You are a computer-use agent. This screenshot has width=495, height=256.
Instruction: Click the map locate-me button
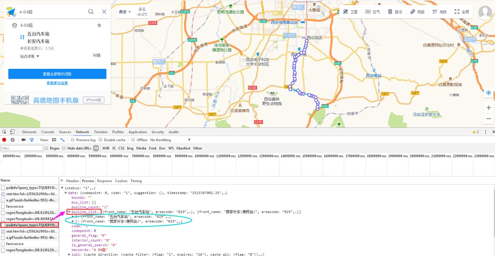(x=488, y=93)
